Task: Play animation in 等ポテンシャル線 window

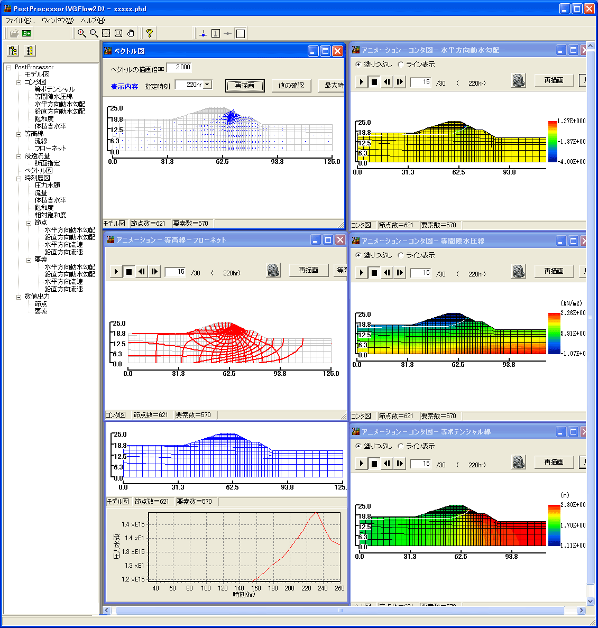Action: [361, 464]
